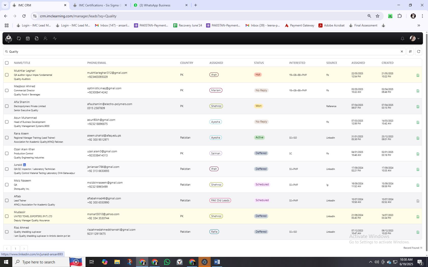Go to next page of results
Viewport: 428px width, 267px height.
tap(24, 249)
